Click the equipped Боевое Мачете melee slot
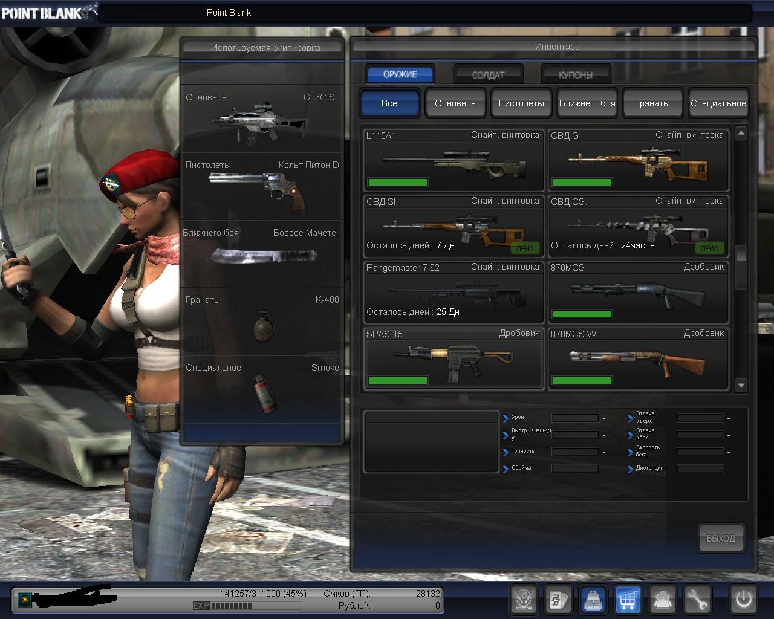Screen dimensions: 774x619 262,254
